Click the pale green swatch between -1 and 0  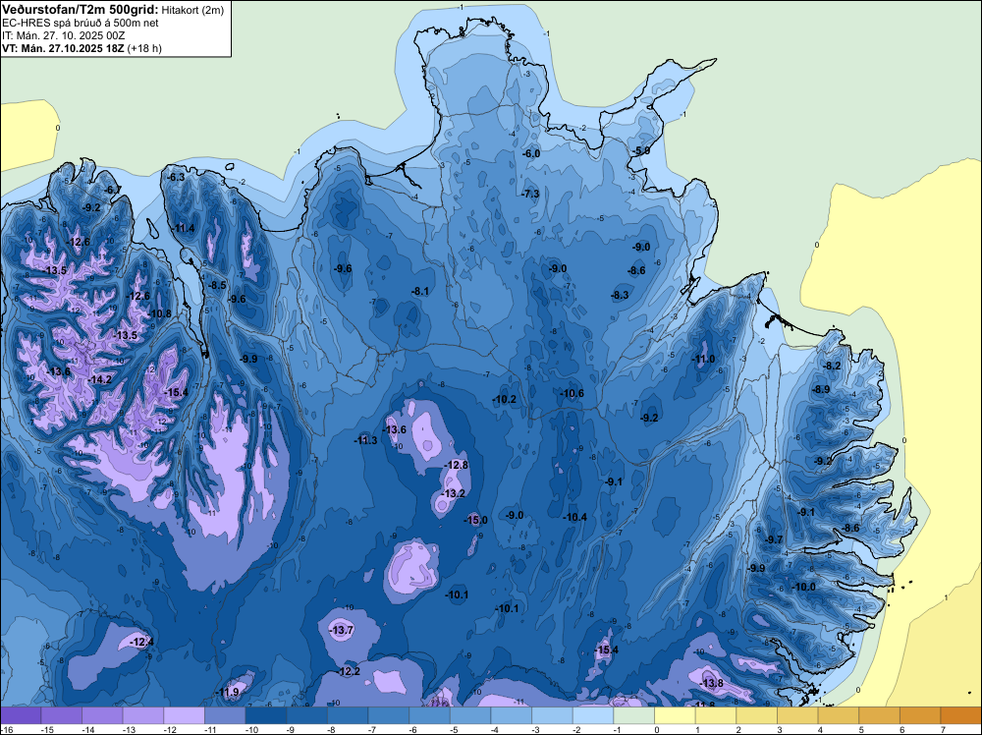(x=633, y=715)
